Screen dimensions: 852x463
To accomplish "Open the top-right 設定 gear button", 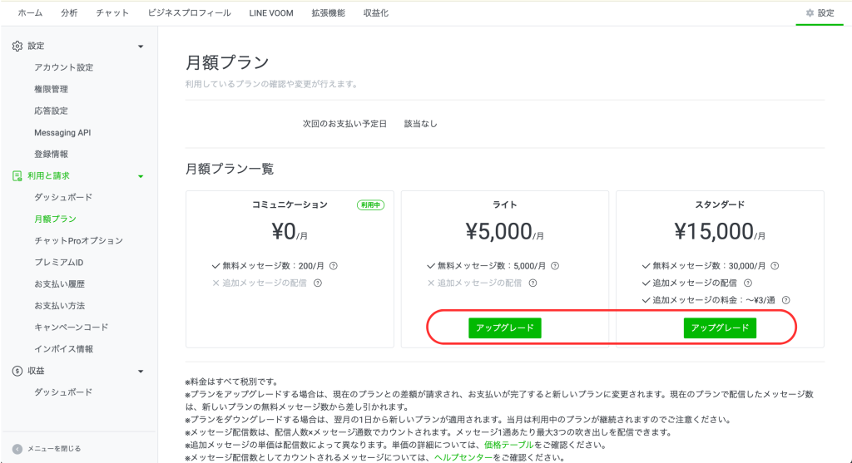I will click(819, 13).
